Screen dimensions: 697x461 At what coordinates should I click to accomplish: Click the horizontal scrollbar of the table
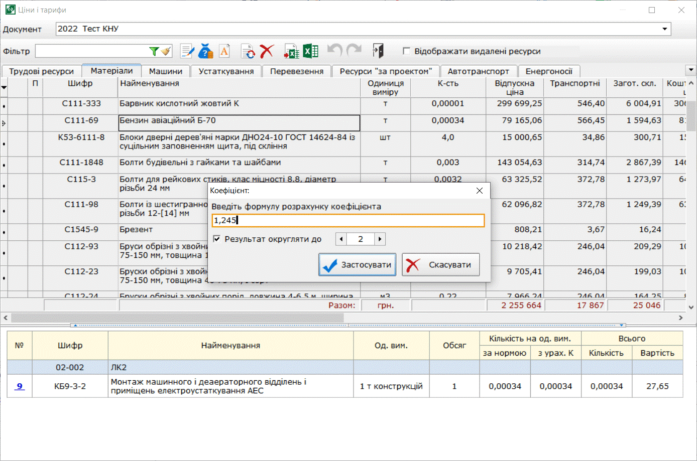tap(177, 318)
